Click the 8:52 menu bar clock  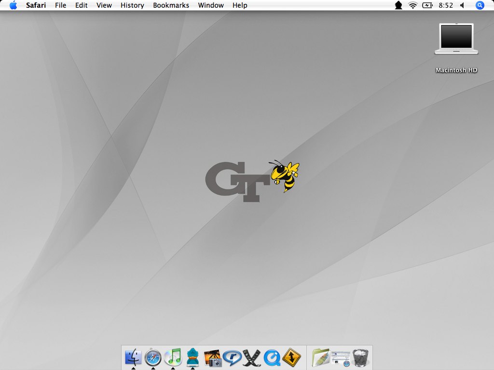pyautogui.click(x=446, y=5)
